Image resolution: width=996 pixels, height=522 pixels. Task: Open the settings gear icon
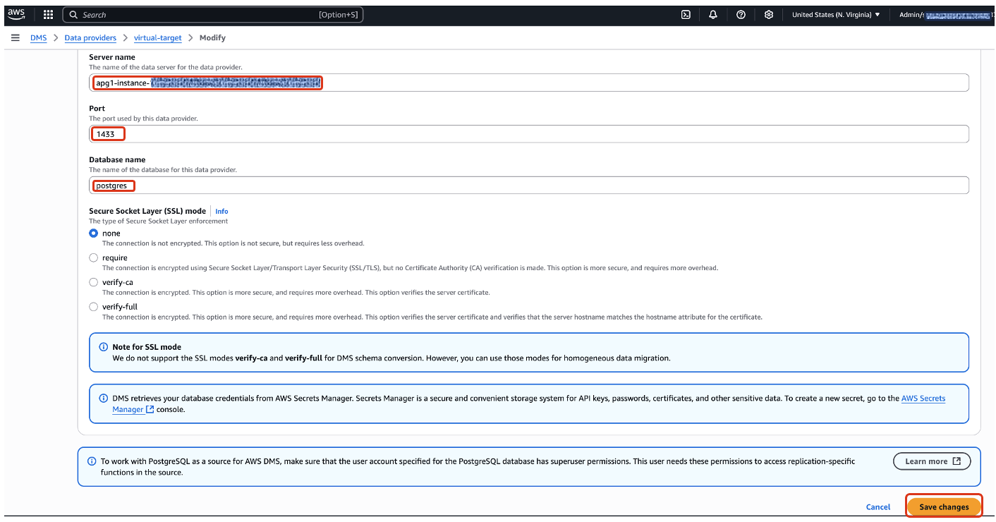click(769, 14)
